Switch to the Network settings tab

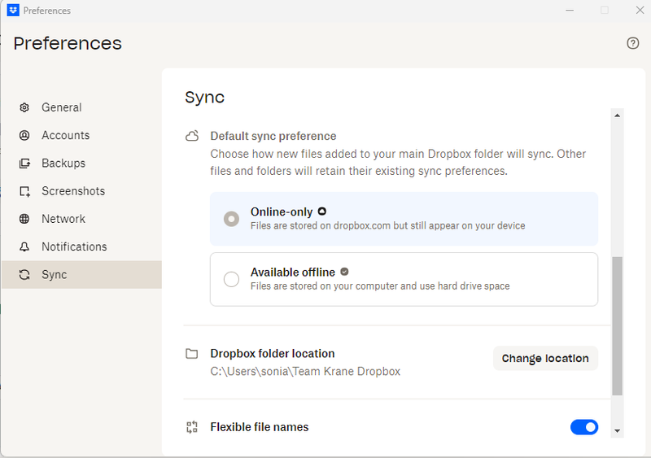(63, 219)
